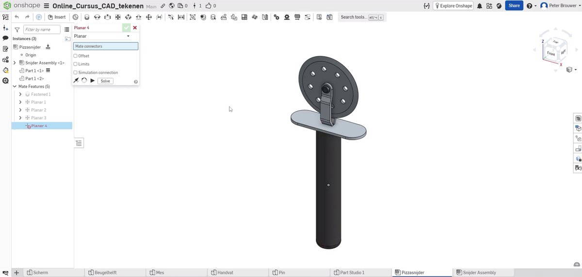This screenshot has height=277, width=582.
Task: Click the filter funnel icon
Action: click(17, 29)
